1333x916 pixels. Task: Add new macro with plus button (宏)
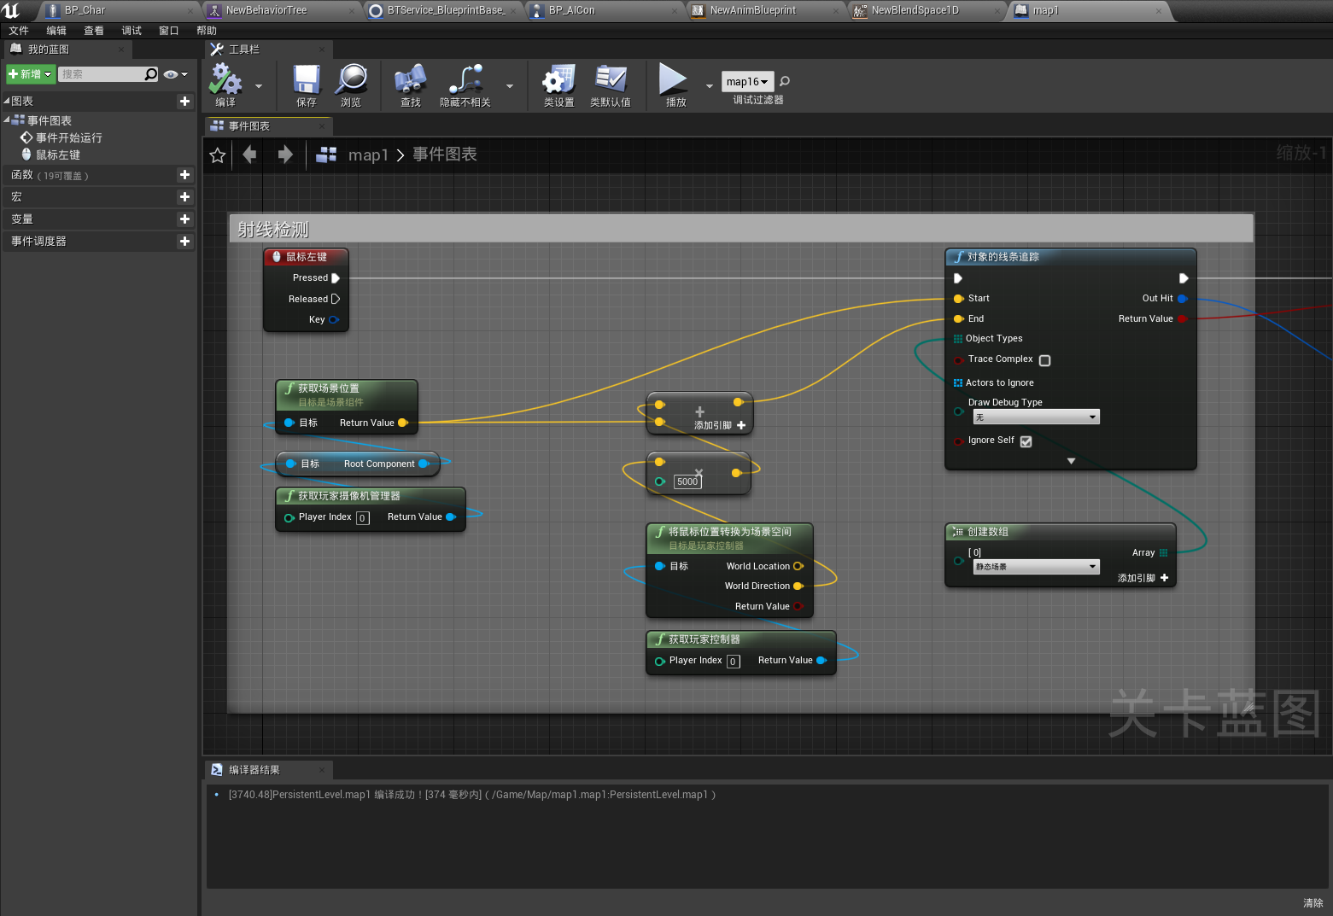pos(184,196)
